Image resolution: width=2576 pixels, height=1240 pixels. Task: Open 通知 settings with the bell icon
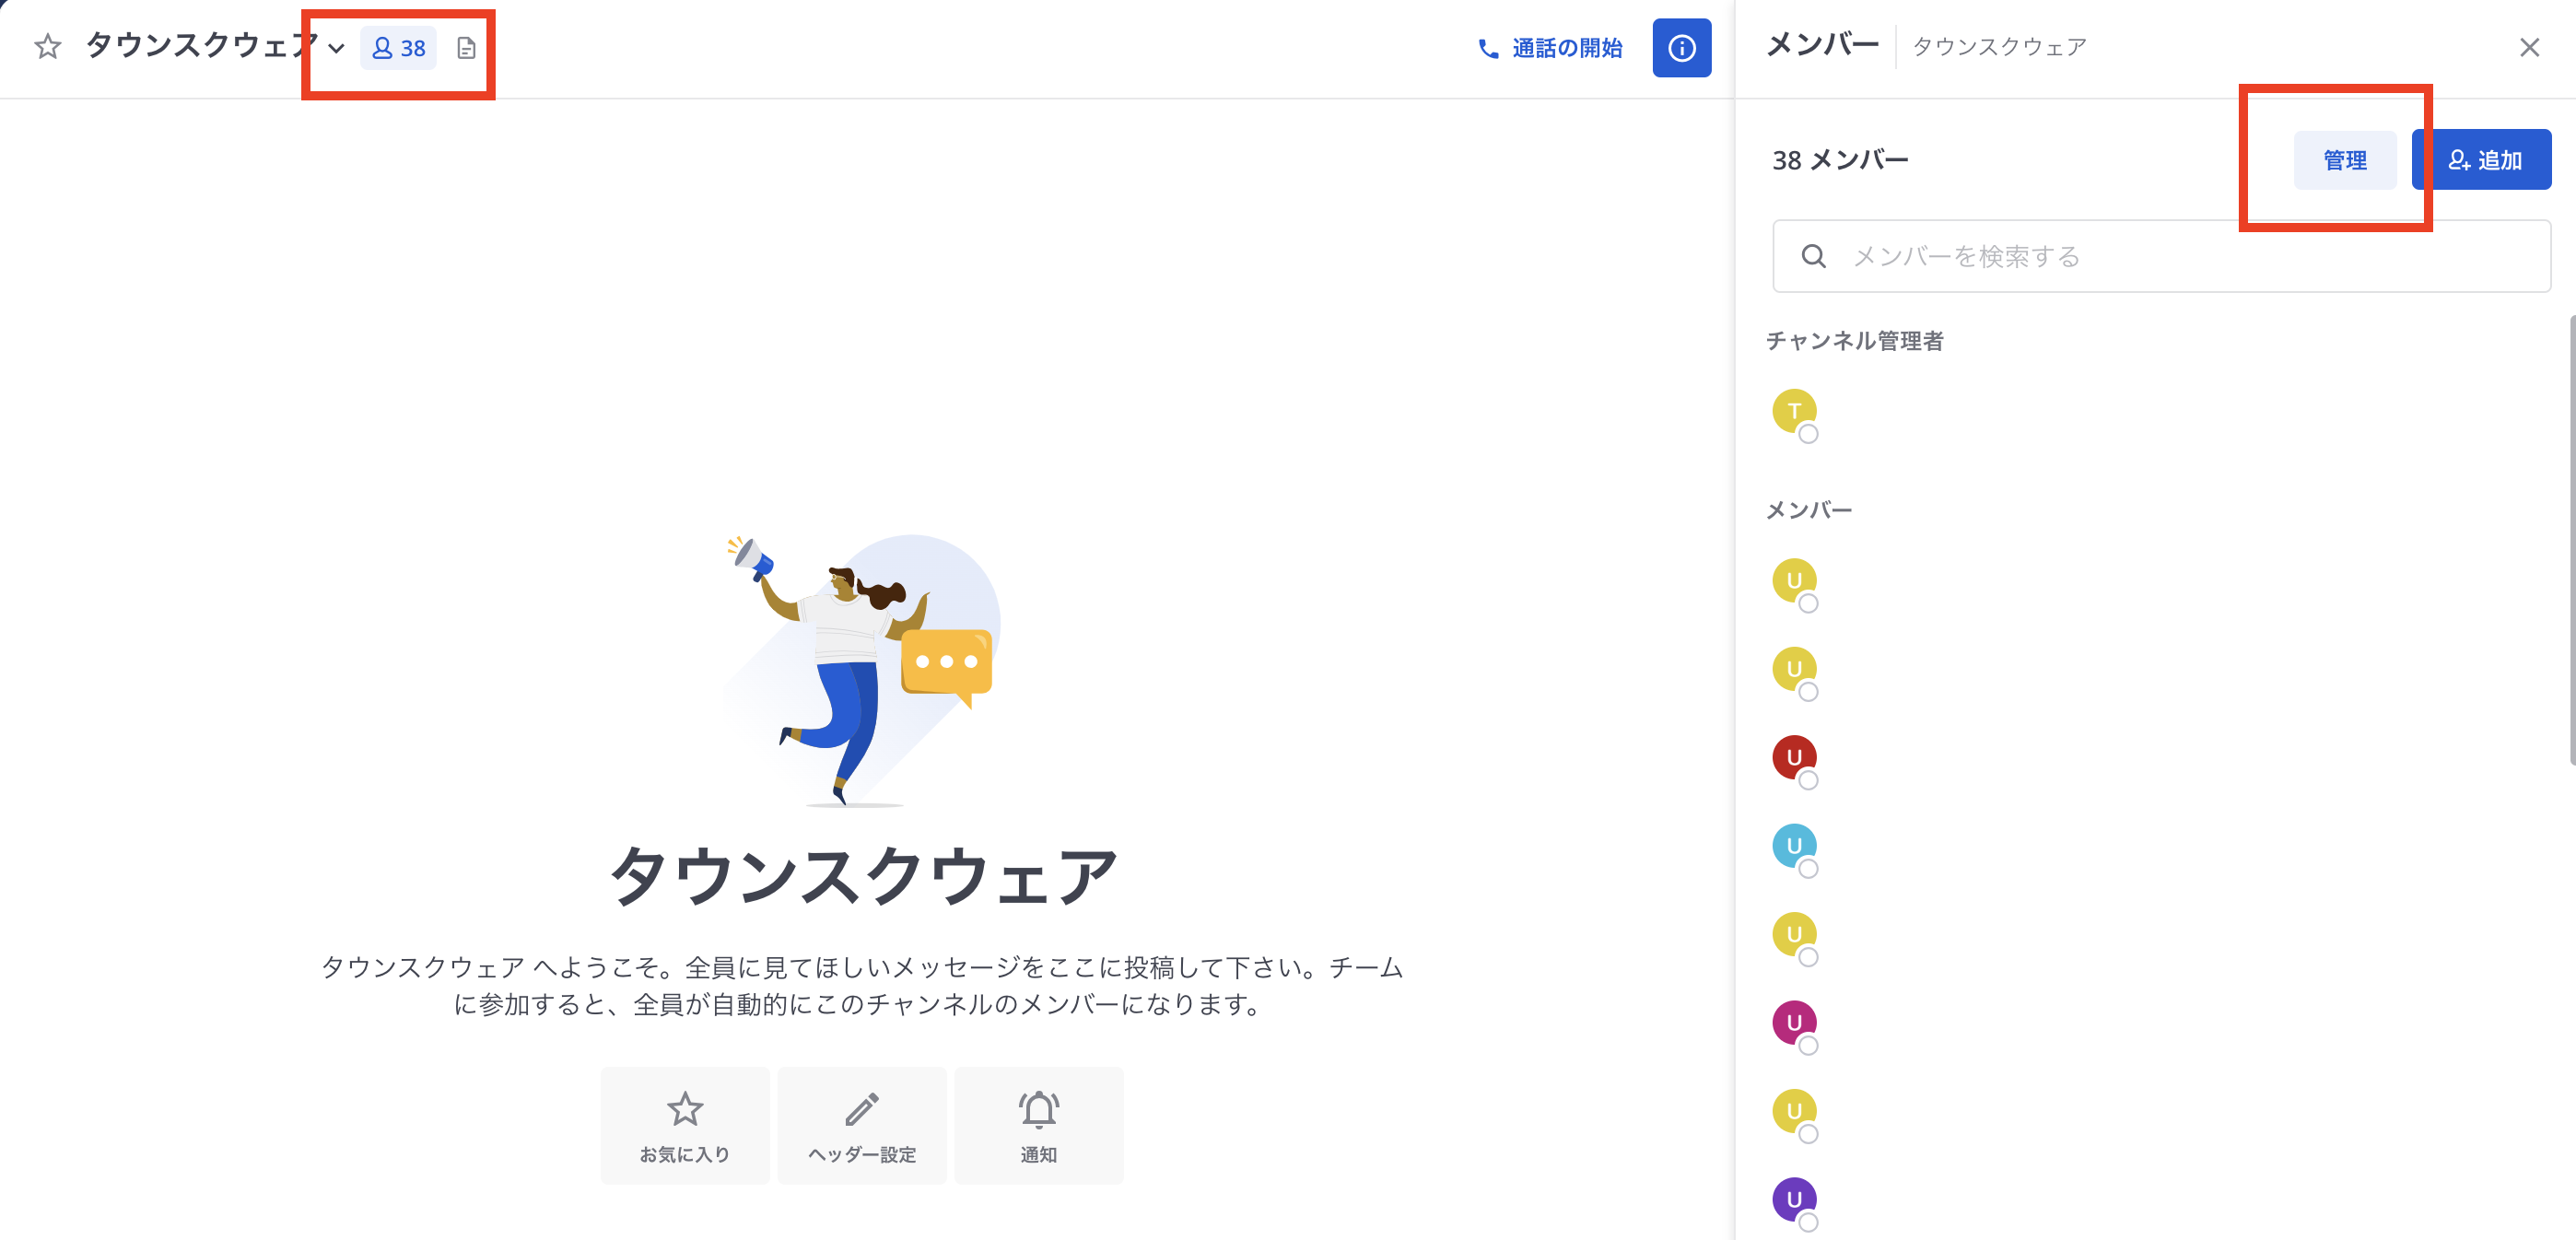[1038, 1126]
